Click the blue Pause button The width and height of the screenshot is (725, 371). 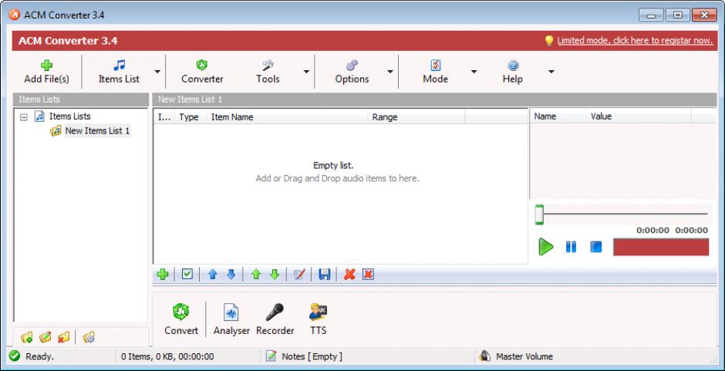pyautogui.click(x=571, y=247)
